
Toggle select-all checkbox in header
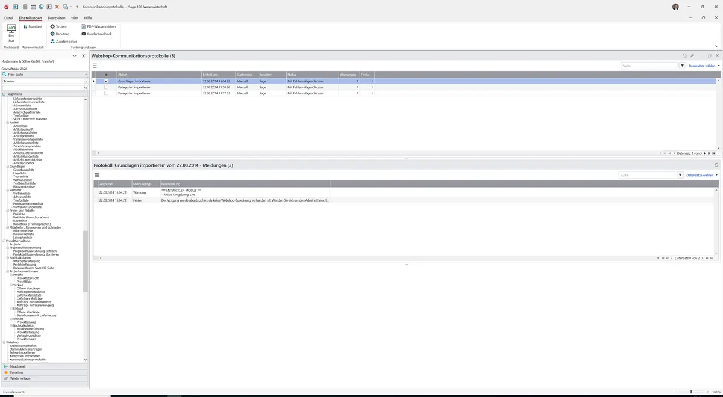[x=107, y=75]
